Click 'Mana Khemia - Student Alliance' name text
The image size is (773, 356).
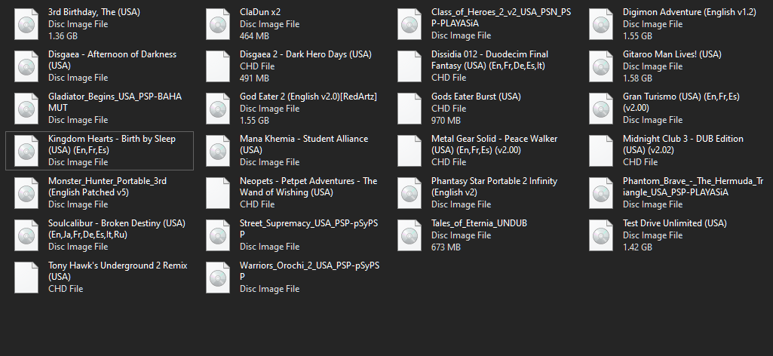(304, 139)
